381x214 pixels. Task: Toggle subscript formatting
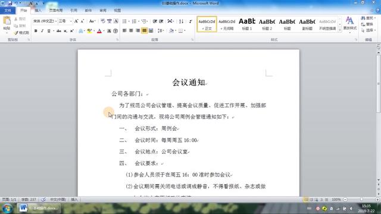click(x=65, y=31)
